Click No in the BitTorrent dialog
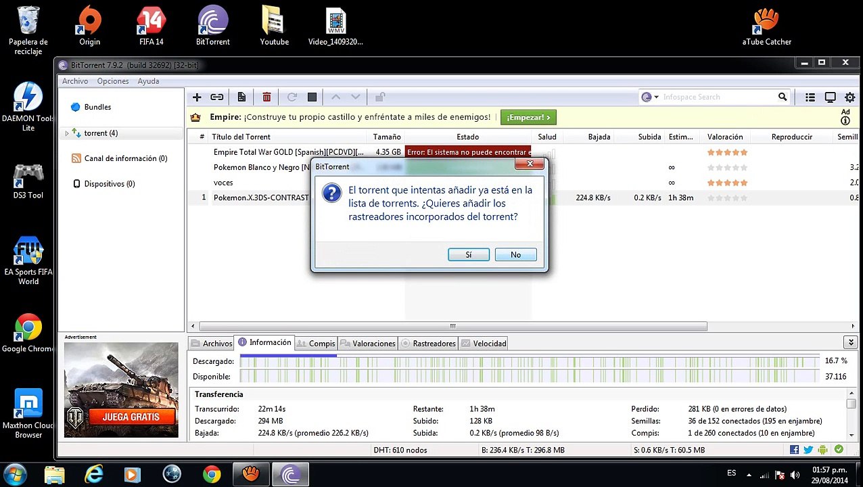 (x=515, y=254)
